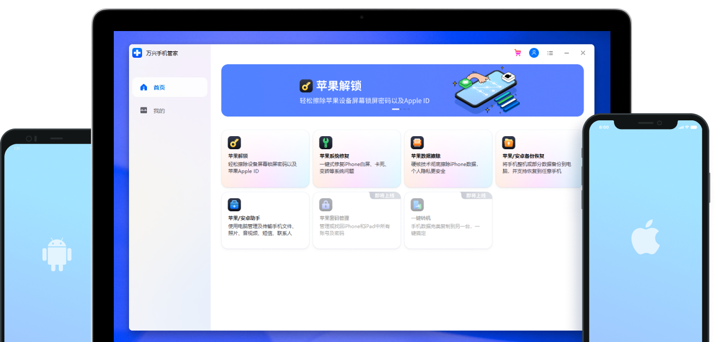724x342 pixels.
Task: Select the active banner page indicator
Action: coord(396,109)
